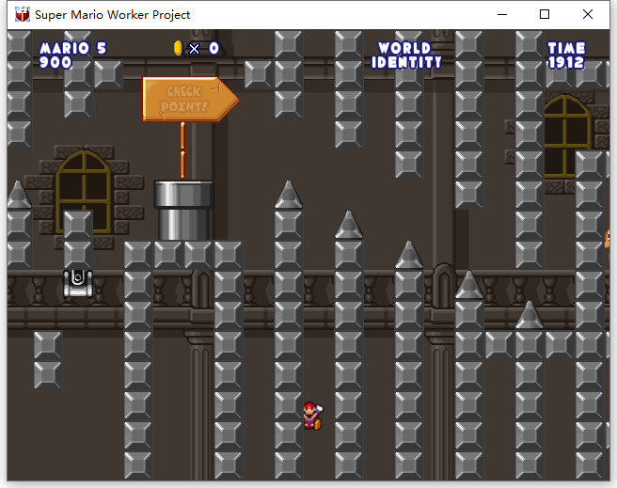Click the timer value 1912
The width and height of the screenshot is (617, 488).
pos(566,62)
